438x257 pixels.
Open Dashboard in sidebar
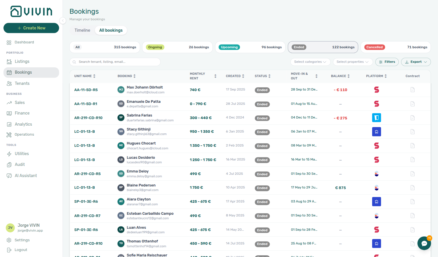(x=31, y=42)
